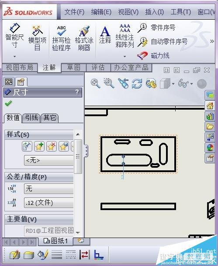Open FeatureManager design tree tab
The image size is (218, 266).
9,82
